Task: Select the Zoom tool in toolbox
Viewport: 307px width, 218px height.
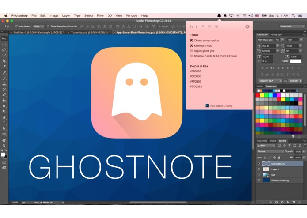Action: 4,146
